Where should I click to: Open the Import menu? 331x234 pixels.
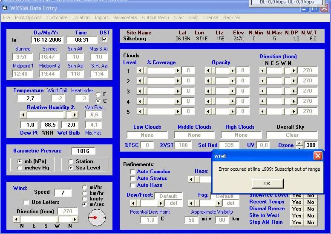(x=101, y=17)
